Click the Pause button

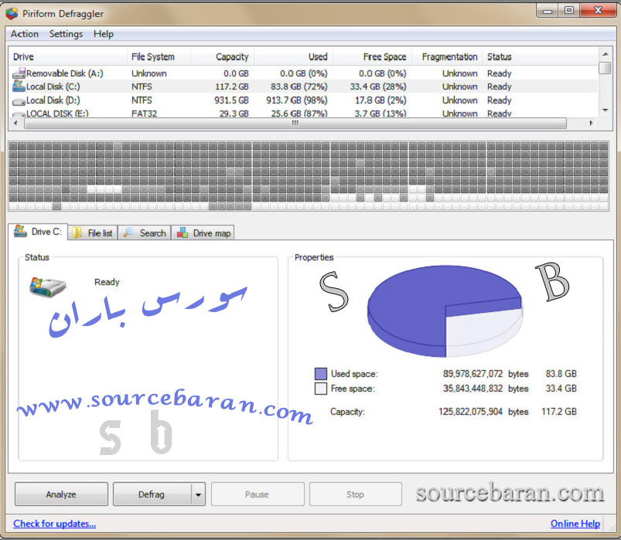point(258,494)
